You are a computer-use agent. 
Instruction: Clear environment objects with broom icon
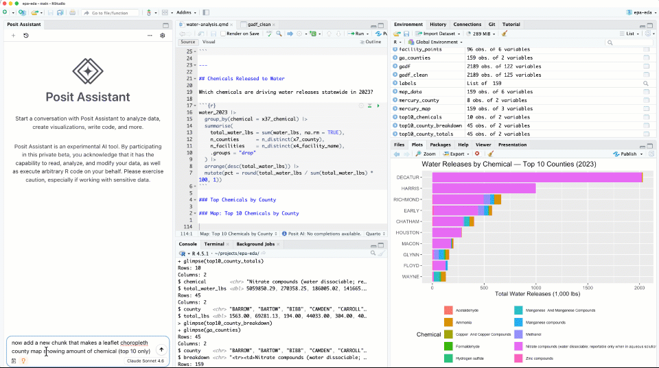click(505, 34)
